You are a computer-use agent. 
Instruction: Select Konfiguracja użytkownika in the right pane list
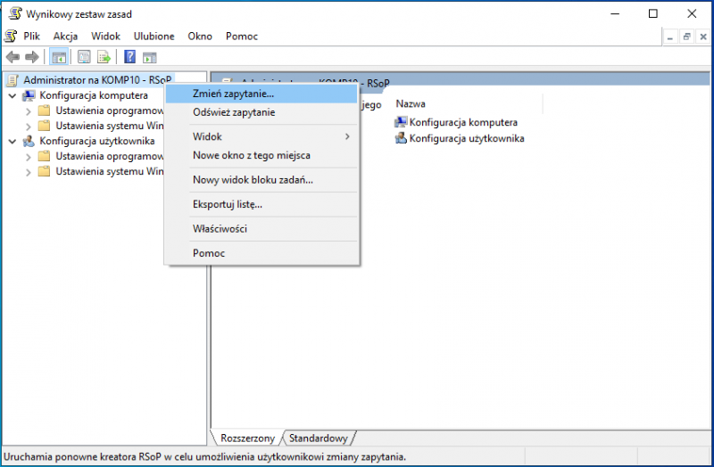click(466, 138)
